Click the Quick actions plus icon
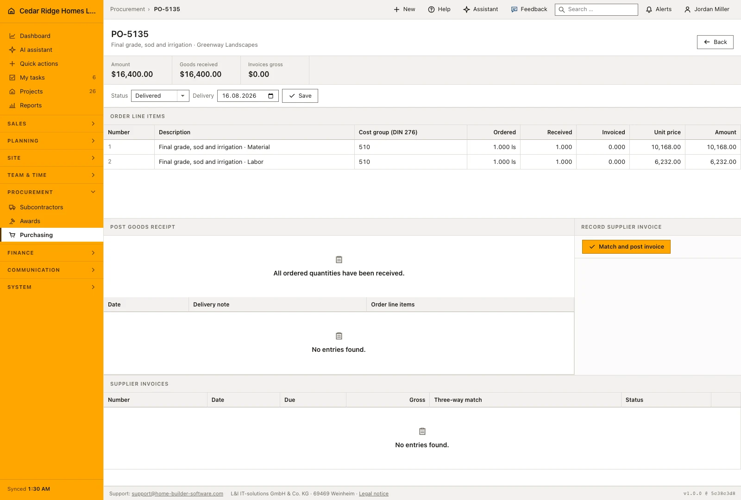Screen dimensions: 741x500 coord(13,64)
